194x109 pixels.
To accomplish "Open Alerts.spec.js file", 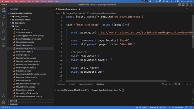I will pos(22,29).
